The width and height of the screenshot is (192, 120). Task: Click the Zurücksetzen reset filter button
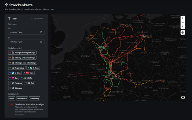(37, 19)
